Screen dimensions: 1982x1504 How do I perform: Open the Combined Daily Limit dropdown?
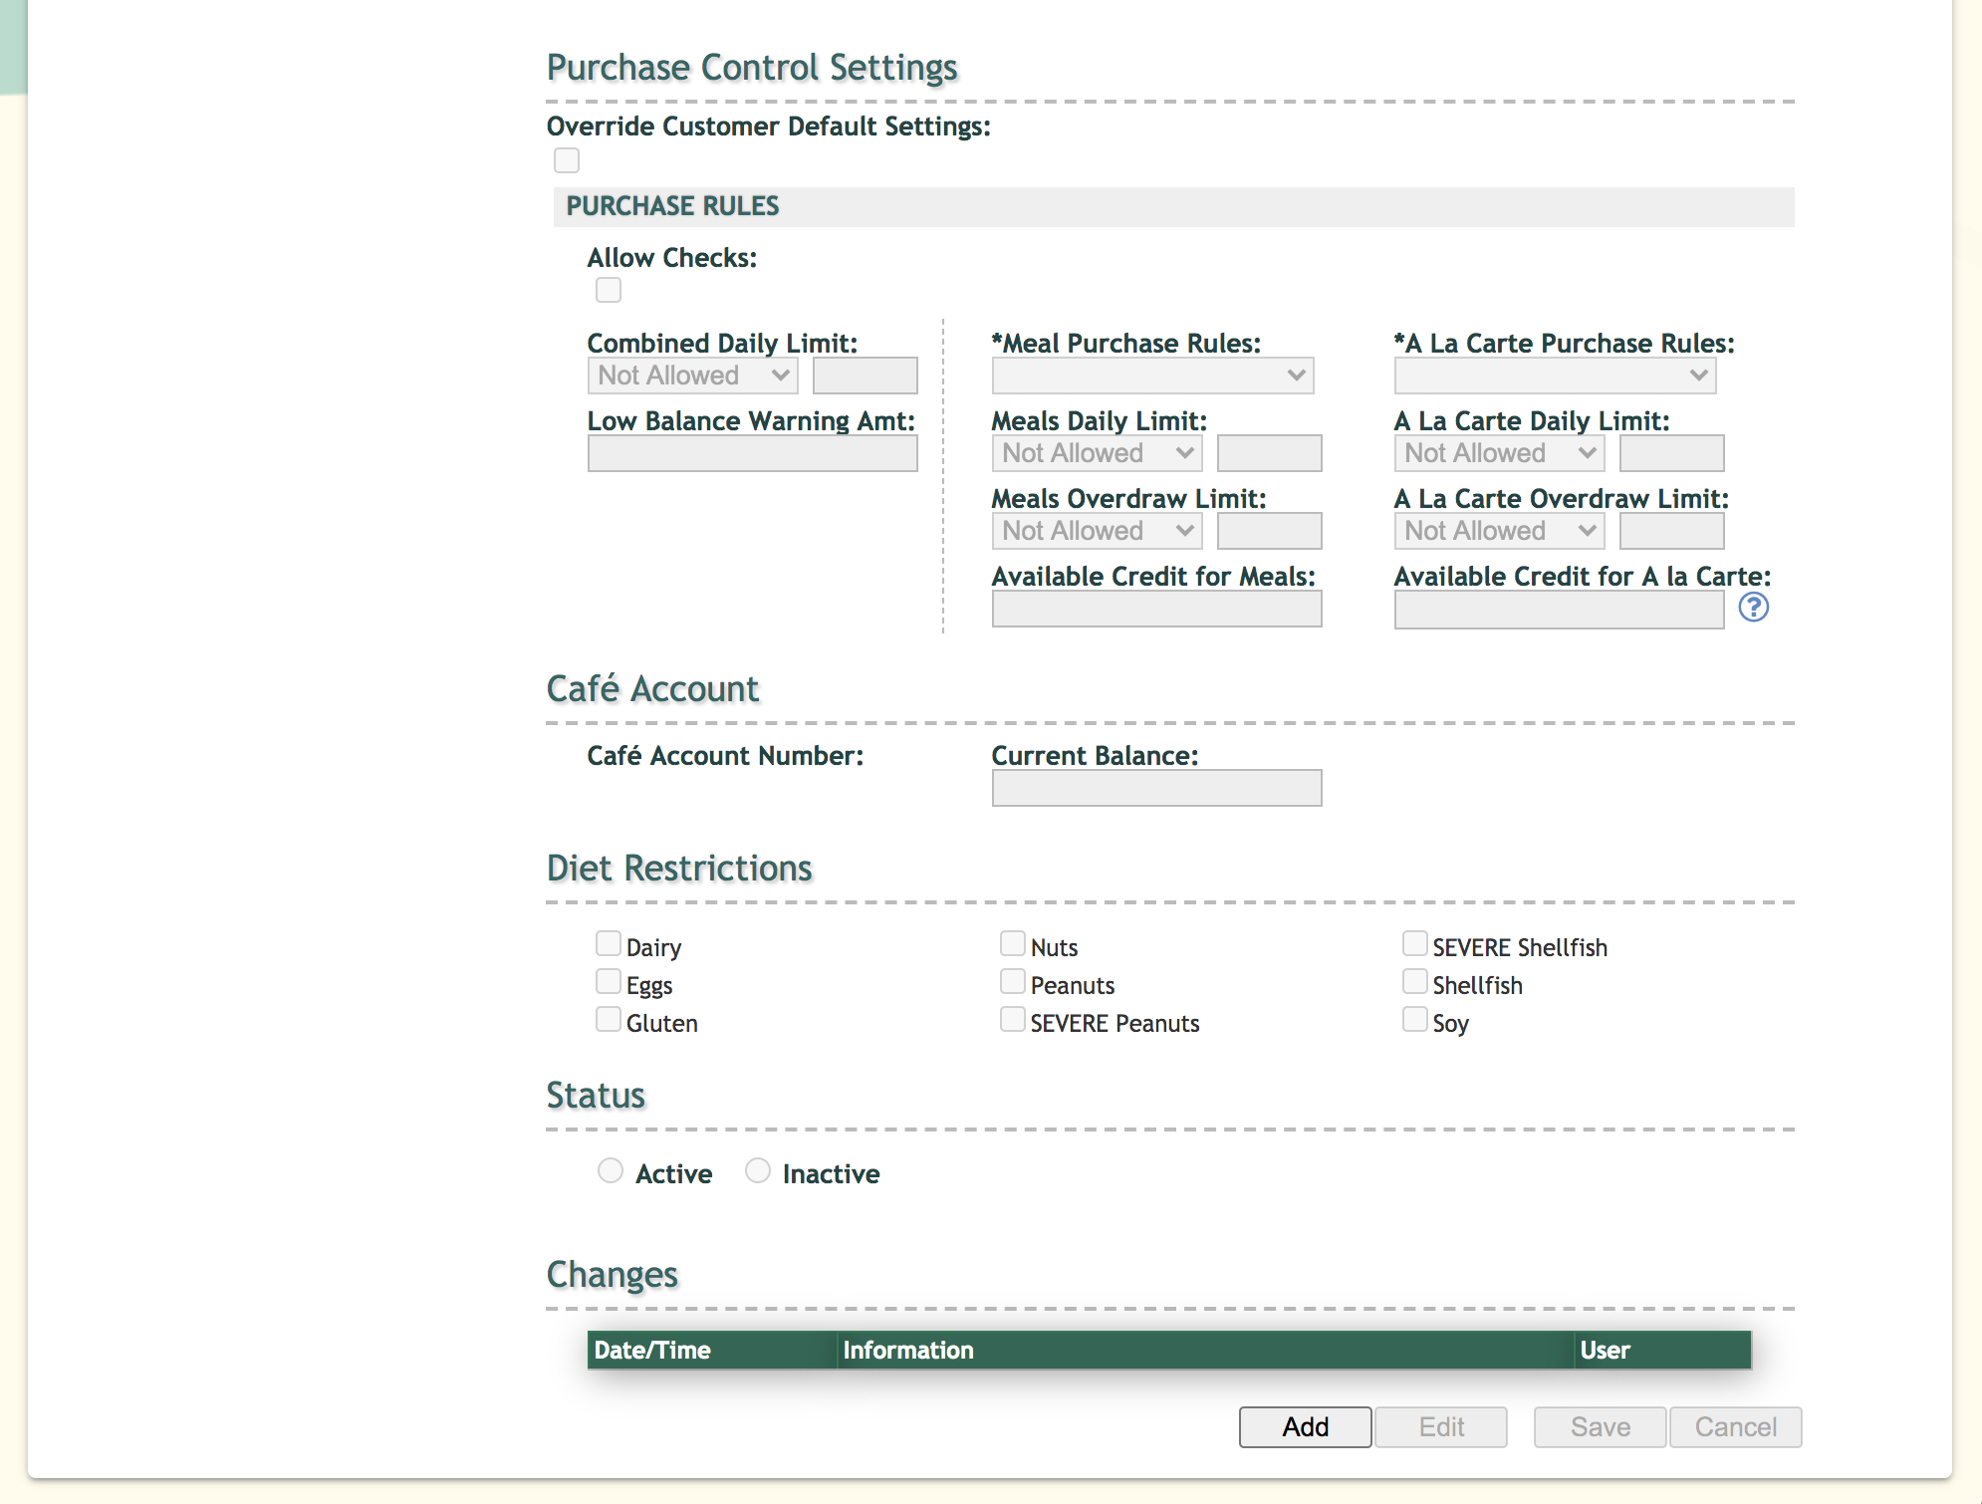[x=692, y=376]
